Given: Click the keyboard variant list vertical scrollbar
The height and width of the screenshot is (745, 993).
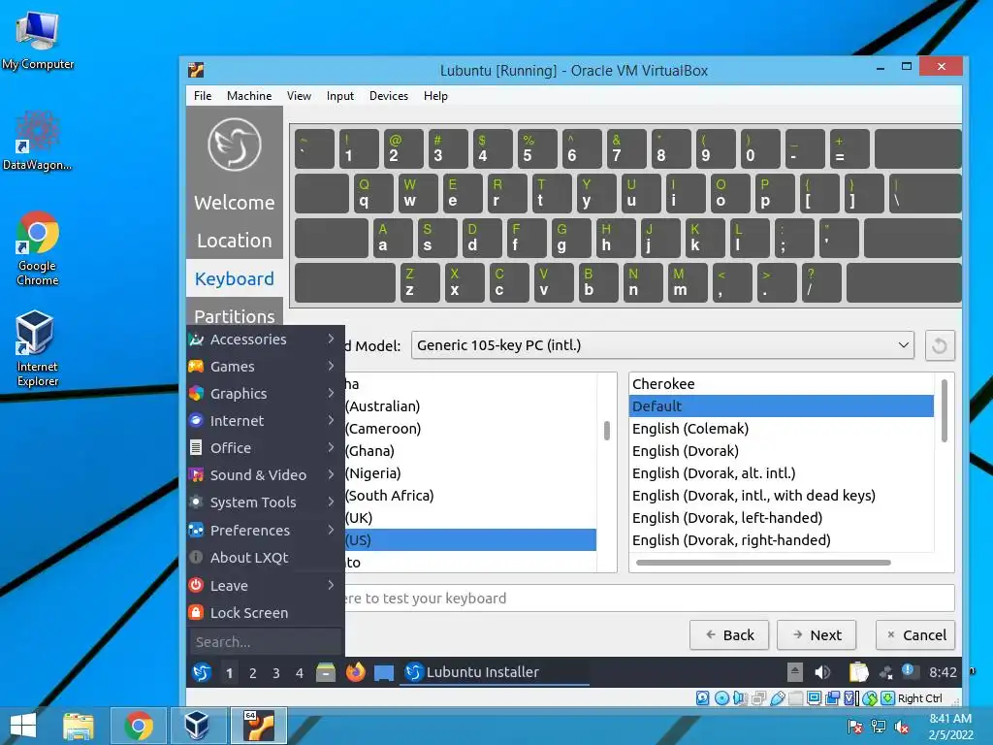Looking at the screenshot, I should point(945,410).
